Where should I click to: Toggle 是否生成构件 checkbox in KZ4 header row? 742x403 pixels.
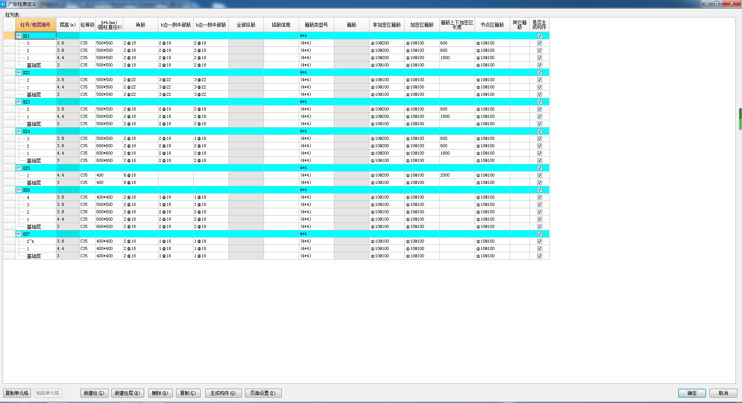point(539,131)
